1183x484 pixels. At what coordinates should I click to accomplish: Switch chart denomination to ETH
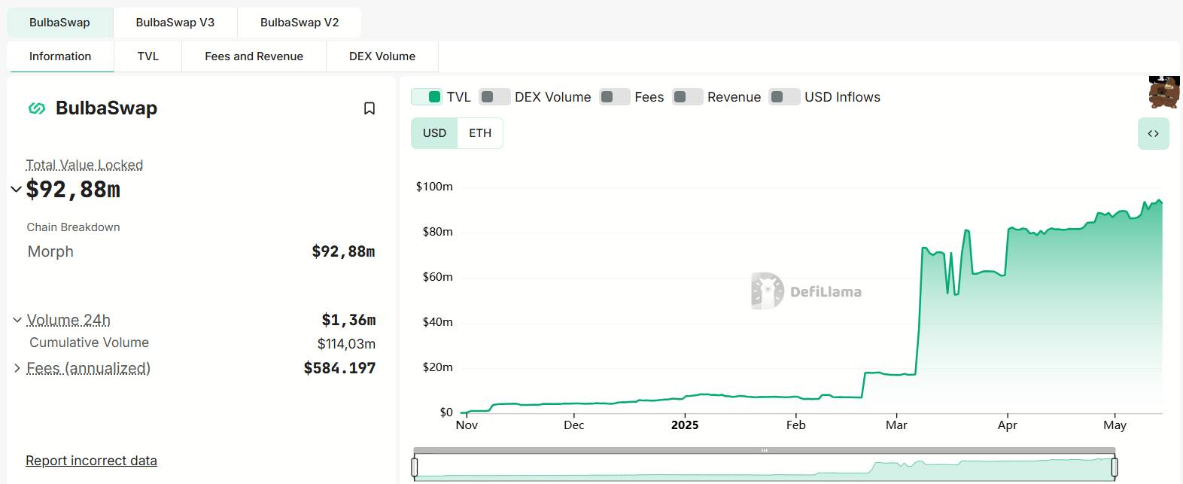coord(480,133)
